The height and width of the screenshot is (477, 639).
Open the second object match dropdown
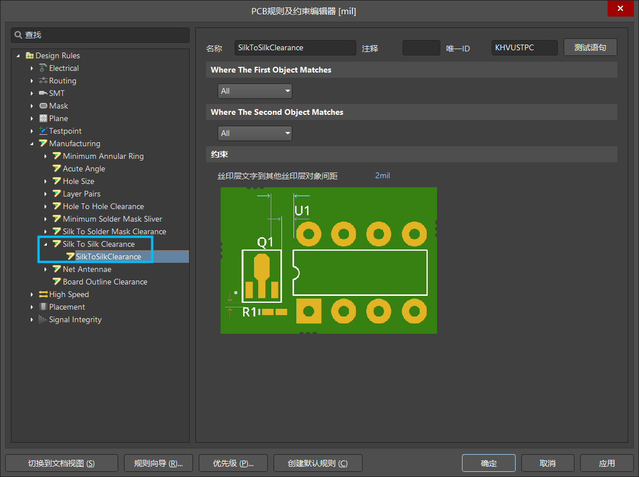pyautogui.click(x=255, y=133)
